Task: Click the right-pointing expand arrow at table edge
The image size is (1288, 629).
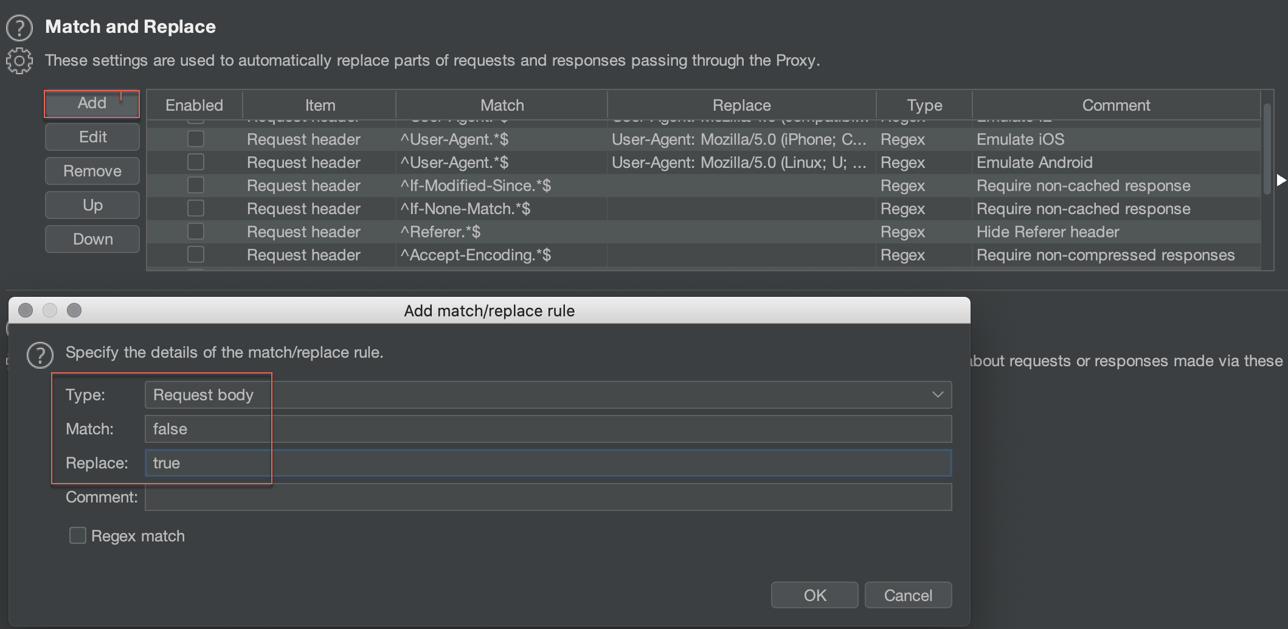Action: pos(1281,180)
